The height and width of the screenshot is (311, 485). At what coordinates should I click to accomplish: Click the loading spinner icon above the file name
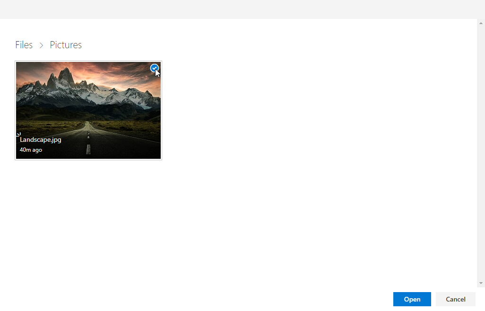(x=18, y=135)
